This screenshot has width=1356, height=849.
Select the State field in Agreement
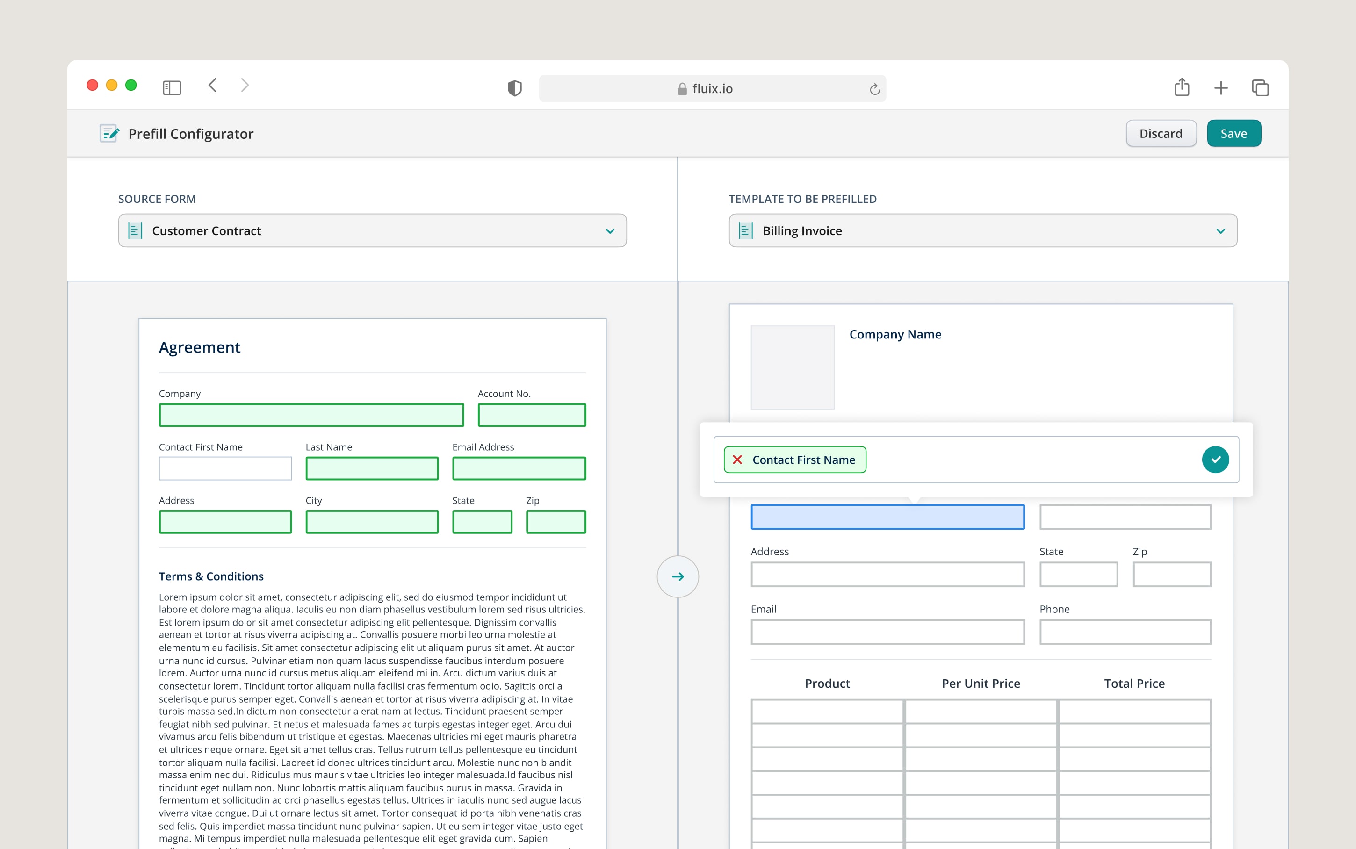[483, 522]
